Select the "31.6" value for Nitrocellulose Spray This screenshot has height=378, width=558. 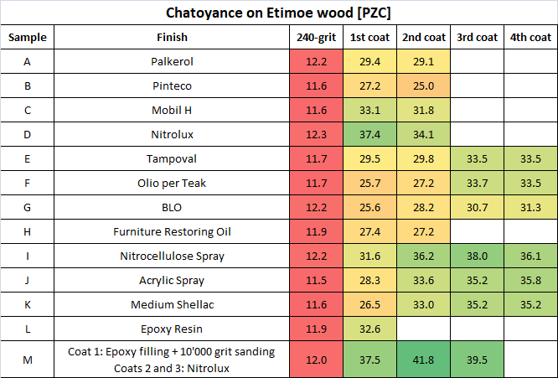click(369, 256)
